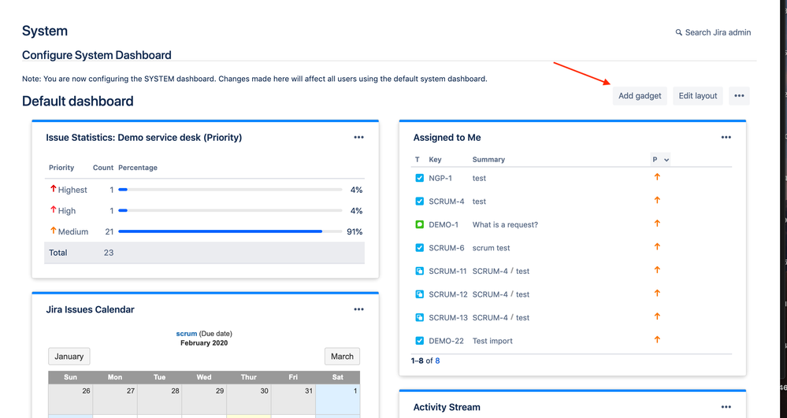Screen dimensions: 787x418
Task: Click the subtask icon for SCRUM-13
Action: (x=420, y=318)
